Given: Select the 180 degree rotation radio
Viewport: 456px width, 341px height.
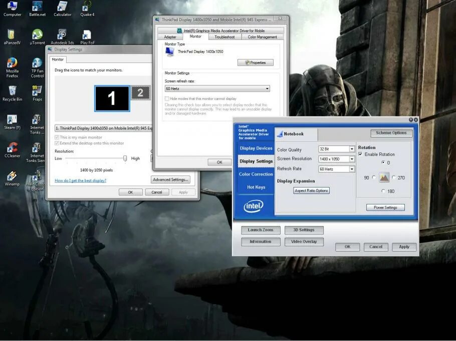Looking at the screenshot, I should pos(383,191).
